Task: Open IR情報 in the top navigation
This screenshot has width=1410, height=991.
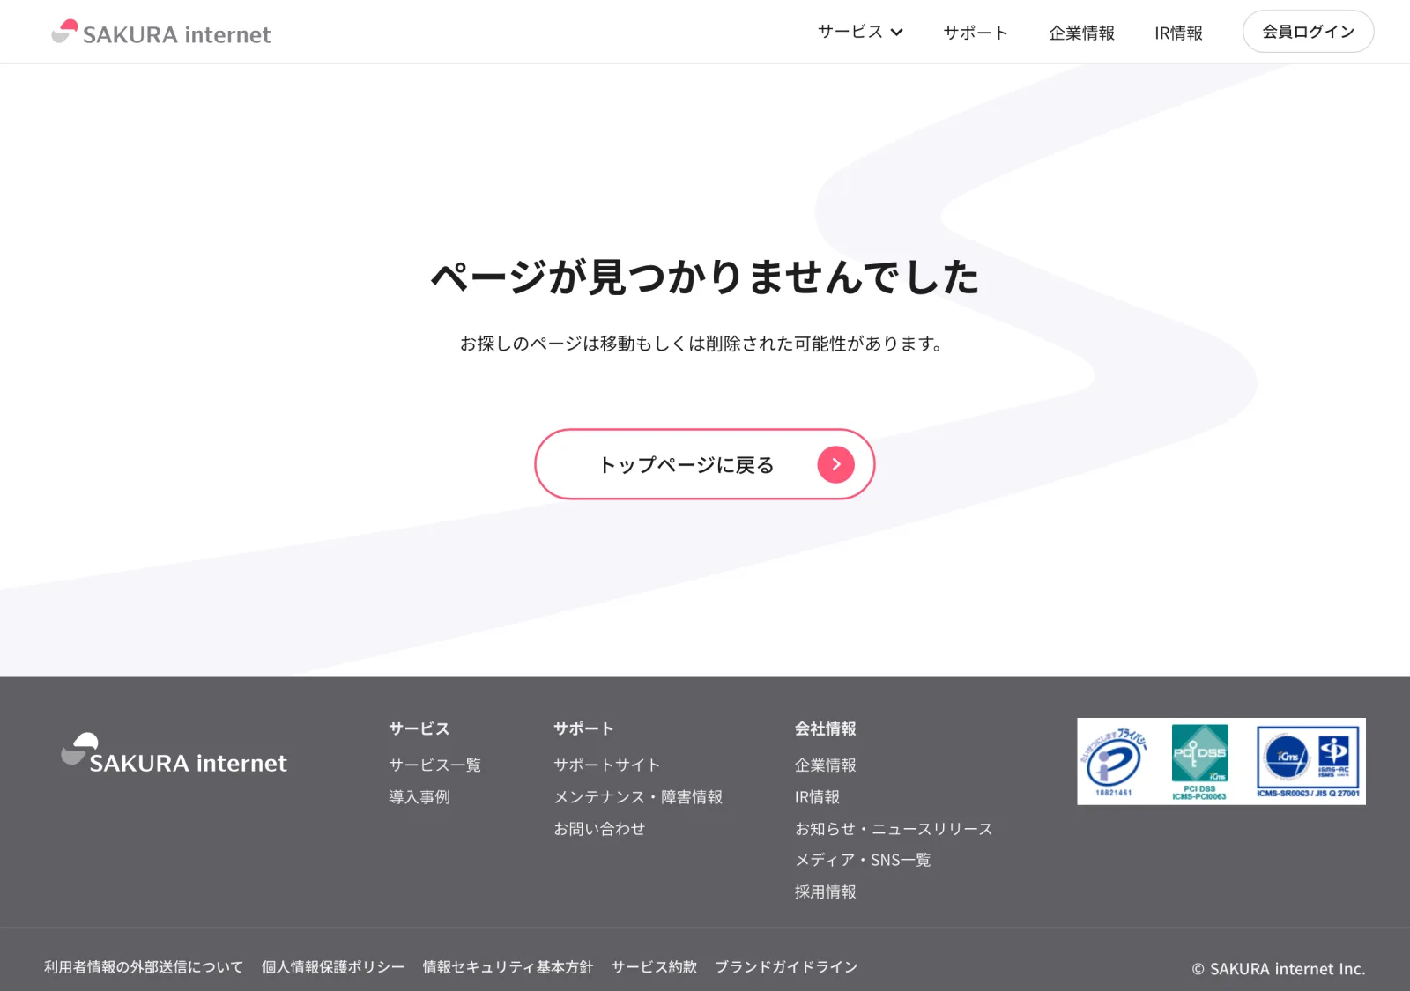Action: tap(1178, 33)
